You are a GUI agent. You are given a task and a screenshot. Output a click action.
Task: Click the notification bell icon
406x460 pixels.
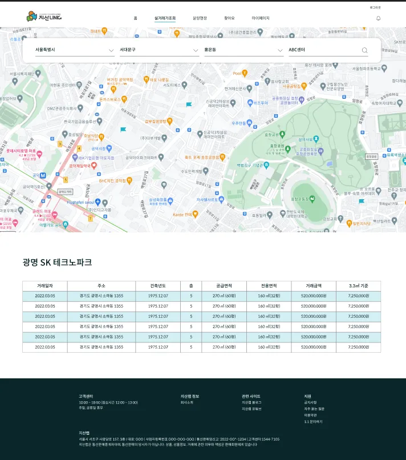tap(378, 18)
